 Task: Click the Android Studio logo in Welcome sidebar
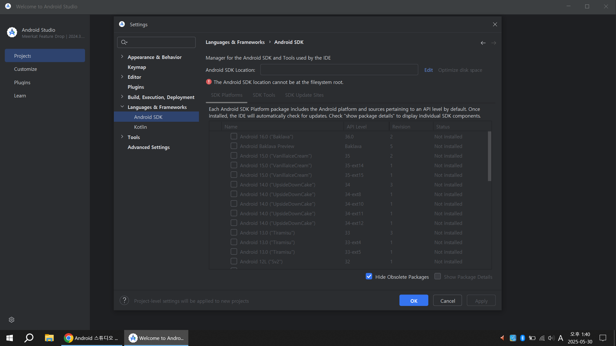pyautogui.click(x=12, y=32)
